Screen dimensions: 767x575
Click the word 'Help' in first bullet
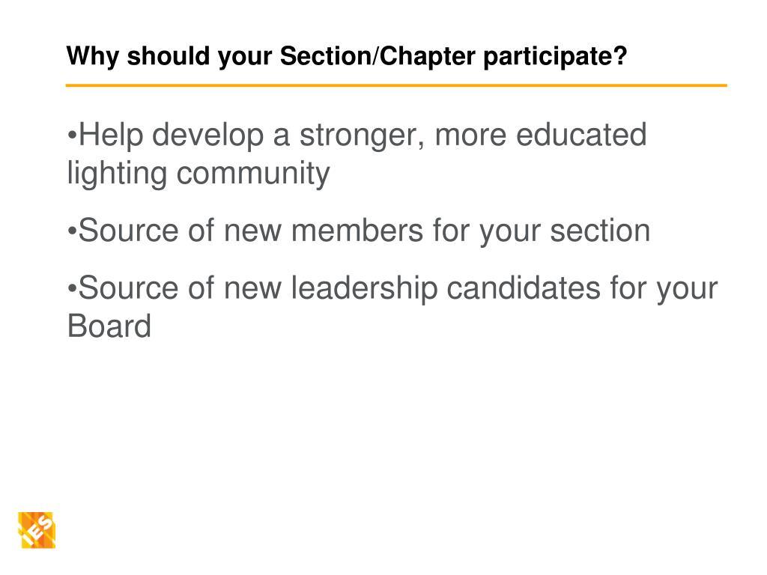[x=111, y=135]
